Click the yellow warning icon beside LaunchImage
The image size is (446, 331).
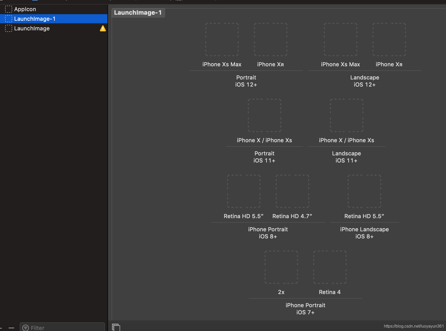click(103, 28)
